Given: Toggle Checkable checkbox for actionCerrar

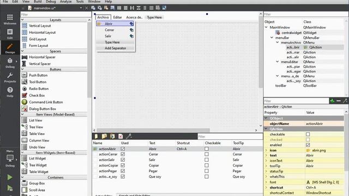Looking at the screenshot, I should point(207,154).
